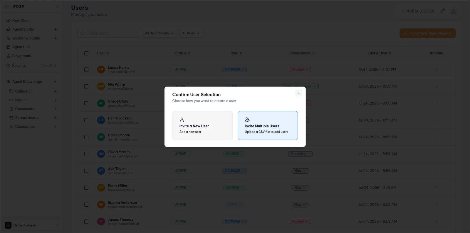The height and width of the screenshot is (233, 470).
Task: Open actions menu for James Thomas
Action: pos(436,222)
